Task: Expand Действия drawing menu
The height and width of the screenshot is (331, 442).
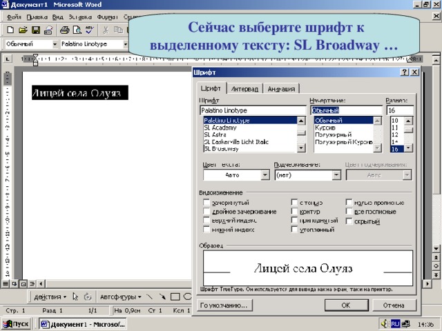Action: click(50, 297)
